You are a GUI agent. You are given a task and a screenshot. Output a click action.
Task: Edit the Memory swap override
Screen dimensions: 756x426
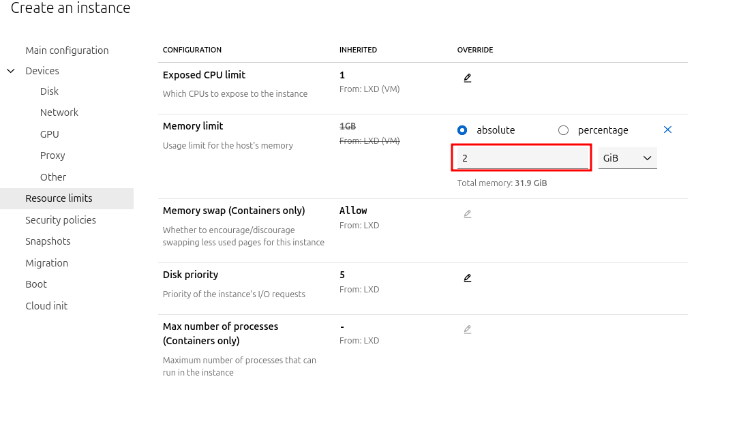467,214
